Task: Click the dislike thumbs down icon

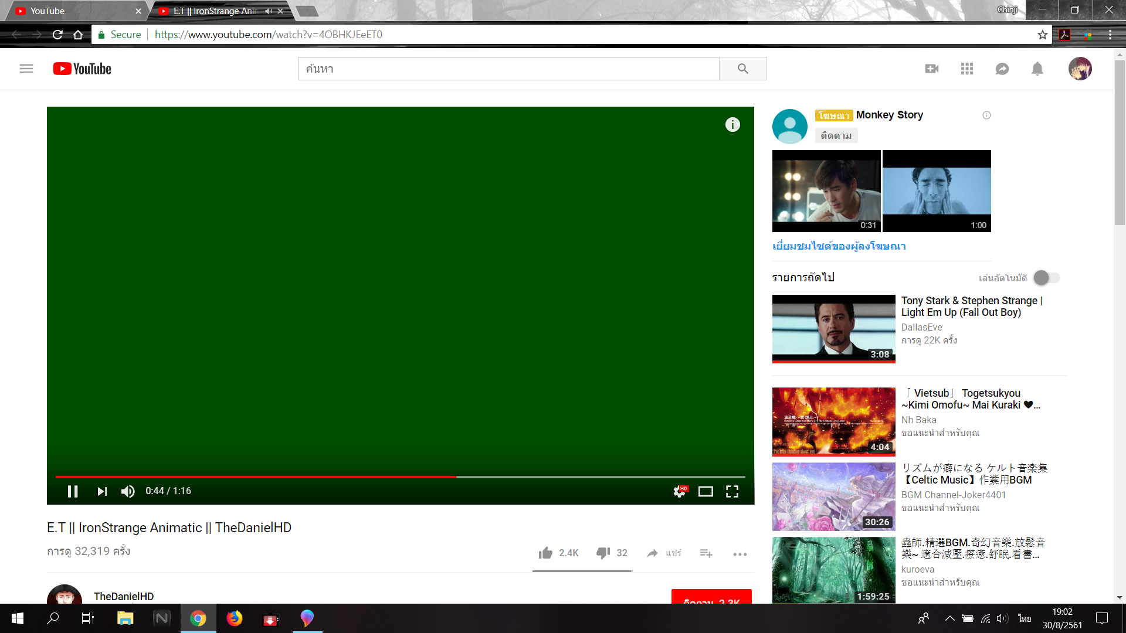Action: click(x=603, y=553)
